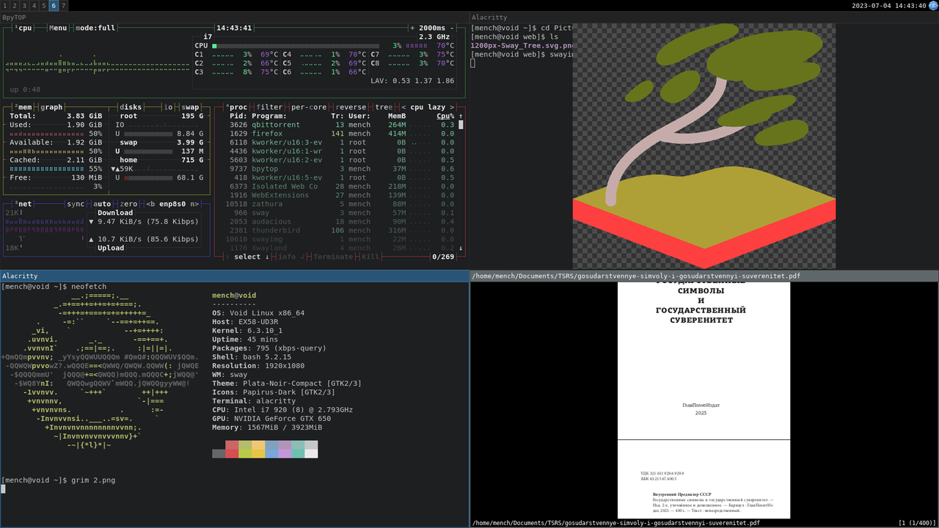Switch to workspace 5 in the bar
The height and width of the screenshot is (528, 939).
click(44, 5)
